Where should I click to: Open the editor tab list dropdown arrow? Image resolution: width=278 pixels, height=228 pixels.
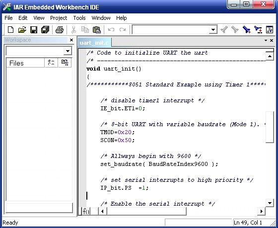coord(266,40)
